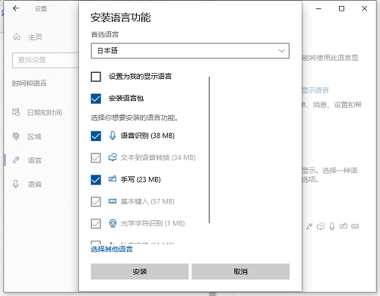Open 语言 settings page
The height and width of the screenshot is (296, 380).
[x=34, y=160]
